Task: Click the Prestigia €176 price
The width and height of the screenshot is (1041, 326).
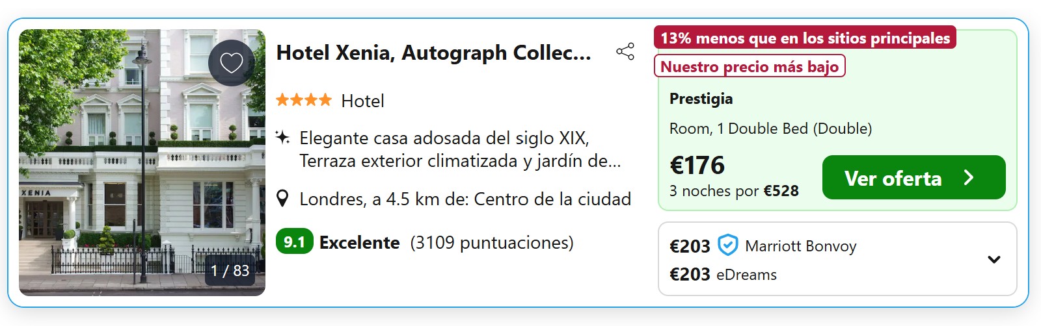Action: 697,166
